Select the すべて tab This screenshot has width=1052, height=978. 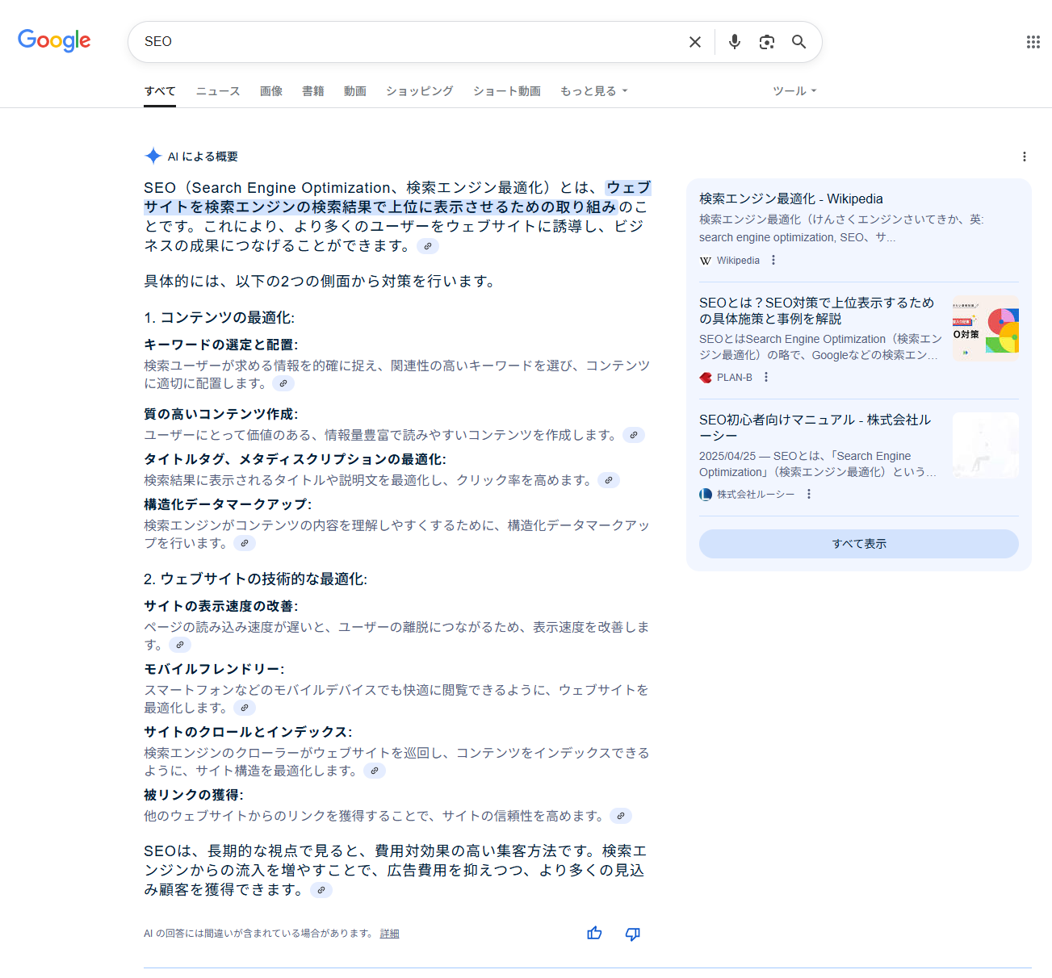pos(160,91)
